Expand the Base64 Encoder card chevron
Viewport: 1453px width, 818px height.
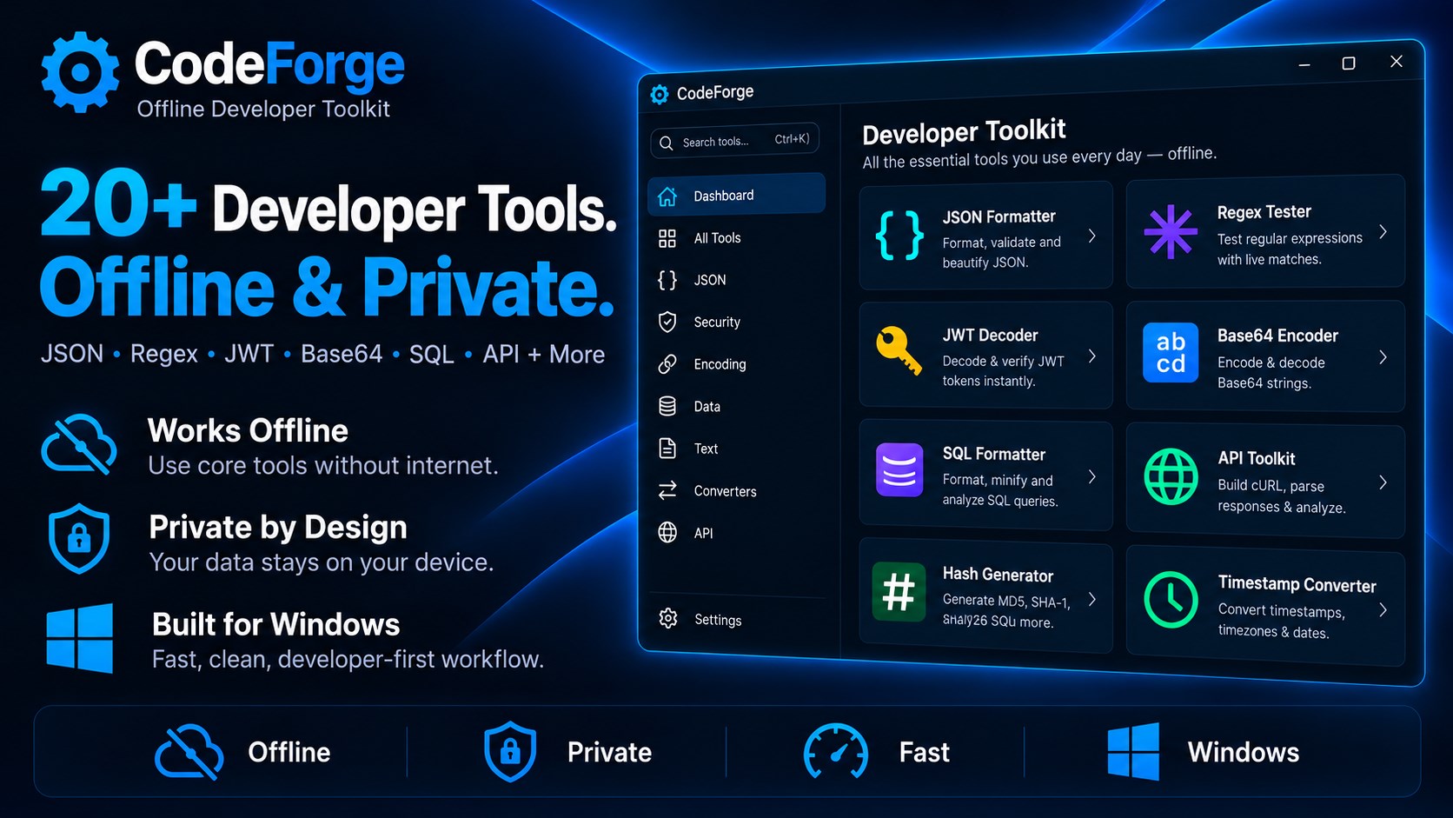pos(1383,357)
